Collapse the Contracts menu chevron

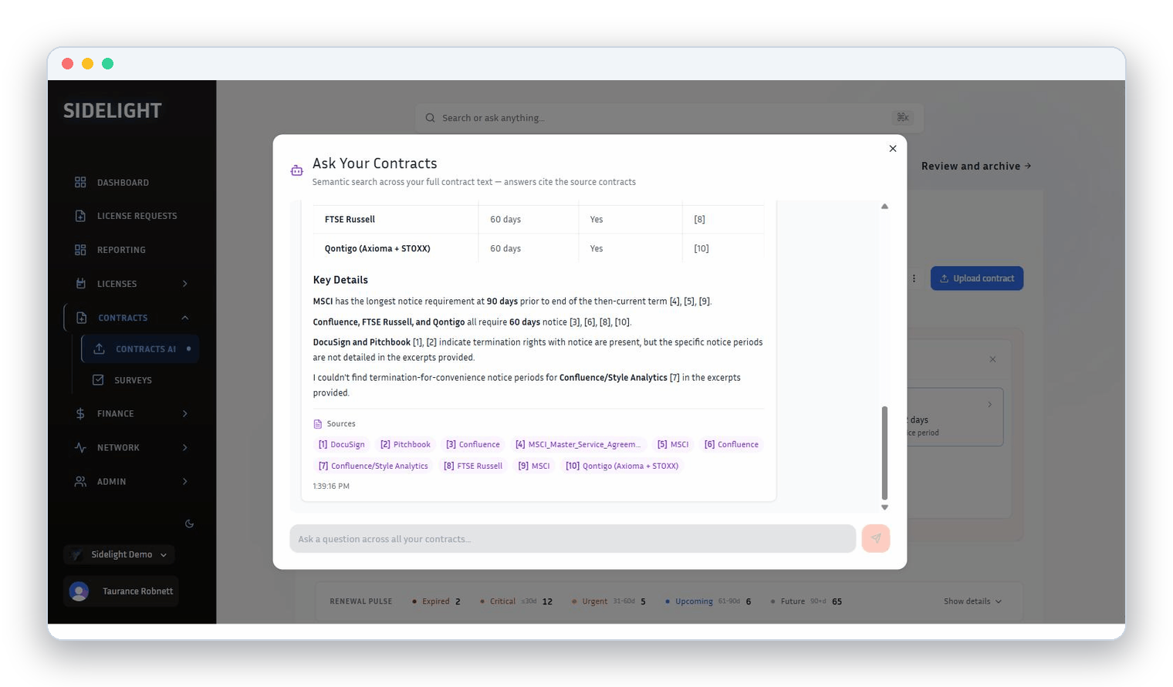185,318
